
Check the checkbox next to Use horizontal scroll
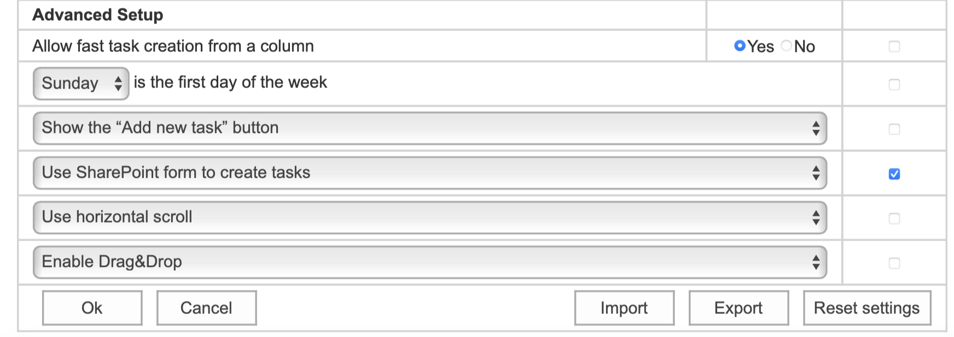tap(894, 218)
